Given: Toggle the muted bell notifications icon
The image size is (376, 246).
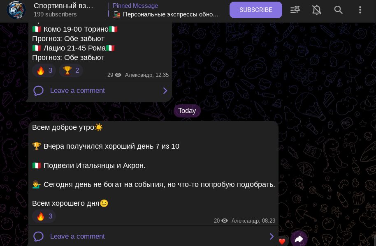Looking at the screenshot, I should (x=316, y=10).
